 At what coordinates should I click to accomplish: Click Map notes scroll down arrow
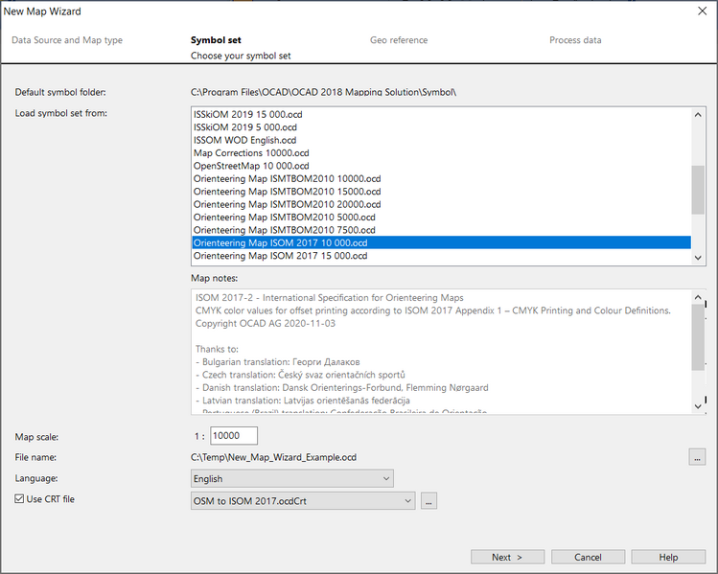[x=698, y=406]
